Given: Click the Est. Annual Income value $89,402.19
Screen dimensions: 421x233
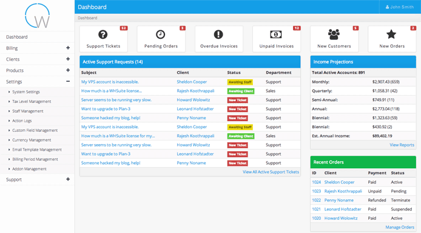Looking at the screenshot, I should (x=382, y=136).
